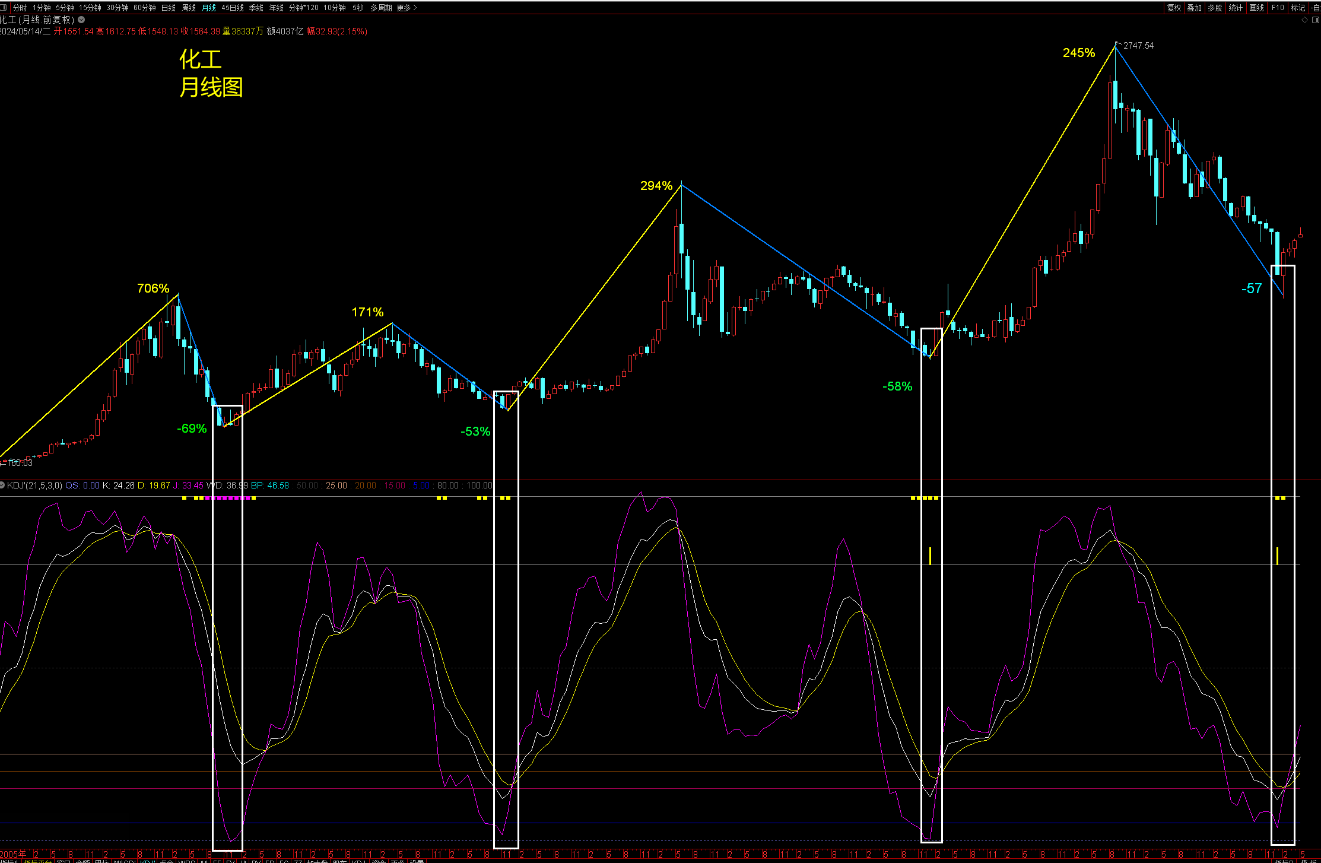
Task: Click the QS: 0.00 value
Action: pos(82,486)
